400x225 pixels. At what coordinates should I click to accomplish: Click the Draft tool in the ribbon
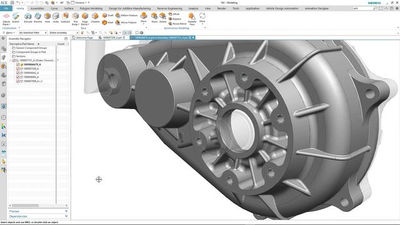click(107, 16)
